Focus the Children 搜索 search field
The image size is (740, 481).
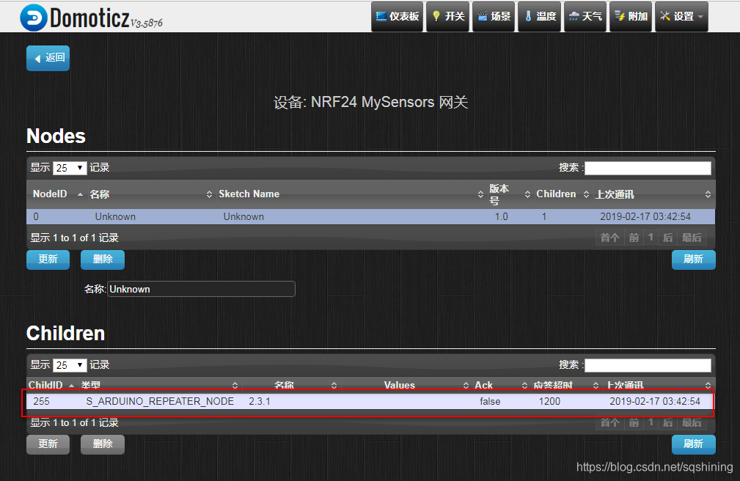(648, 365)
